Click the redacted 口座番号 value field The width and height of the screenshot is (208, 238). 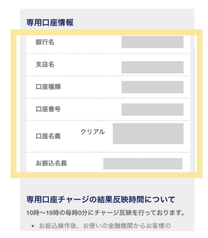tap(152, 109)
